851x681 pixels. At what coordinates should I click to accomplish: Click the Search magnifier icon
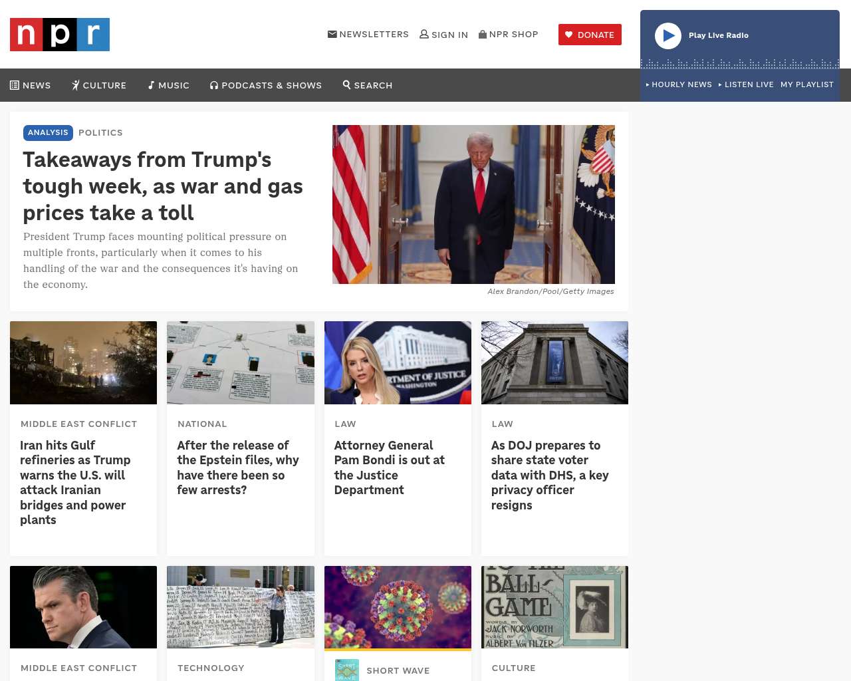coord(347,84)
